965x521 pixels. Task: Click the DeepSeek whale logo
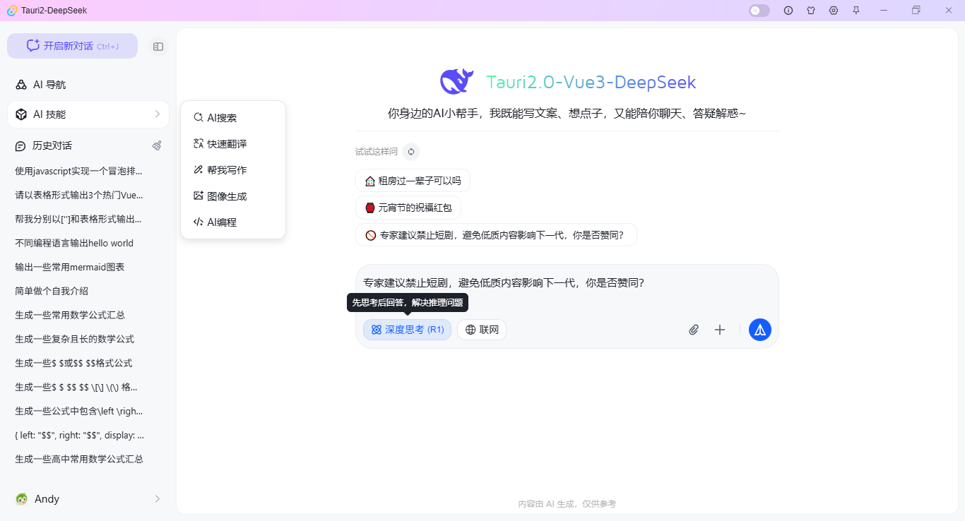(x=457, y=82)
